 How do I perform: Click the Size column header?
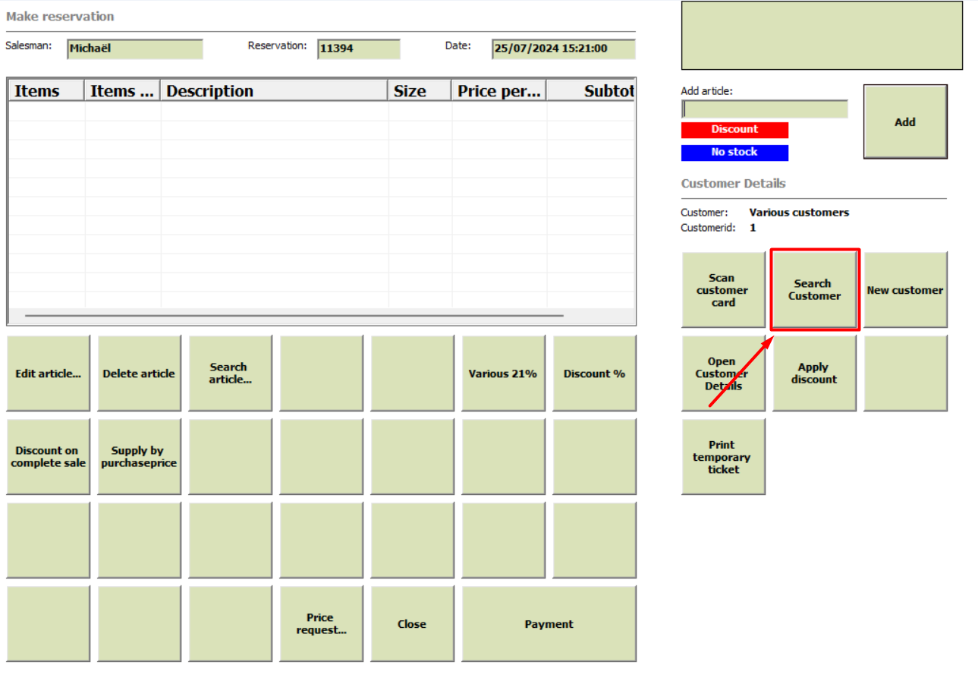tap(420, 91)
